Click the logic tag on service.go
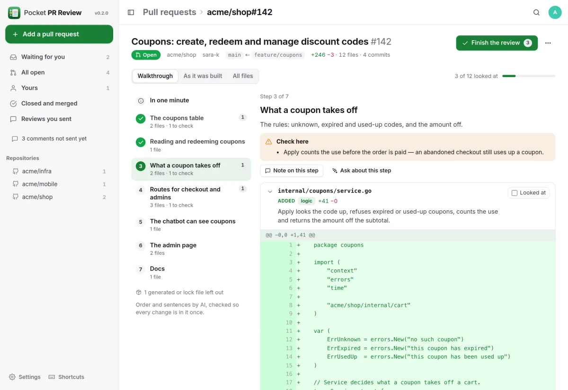Image resolution: width=568 pixels, height=390 pixels. [x=307, y=201]
